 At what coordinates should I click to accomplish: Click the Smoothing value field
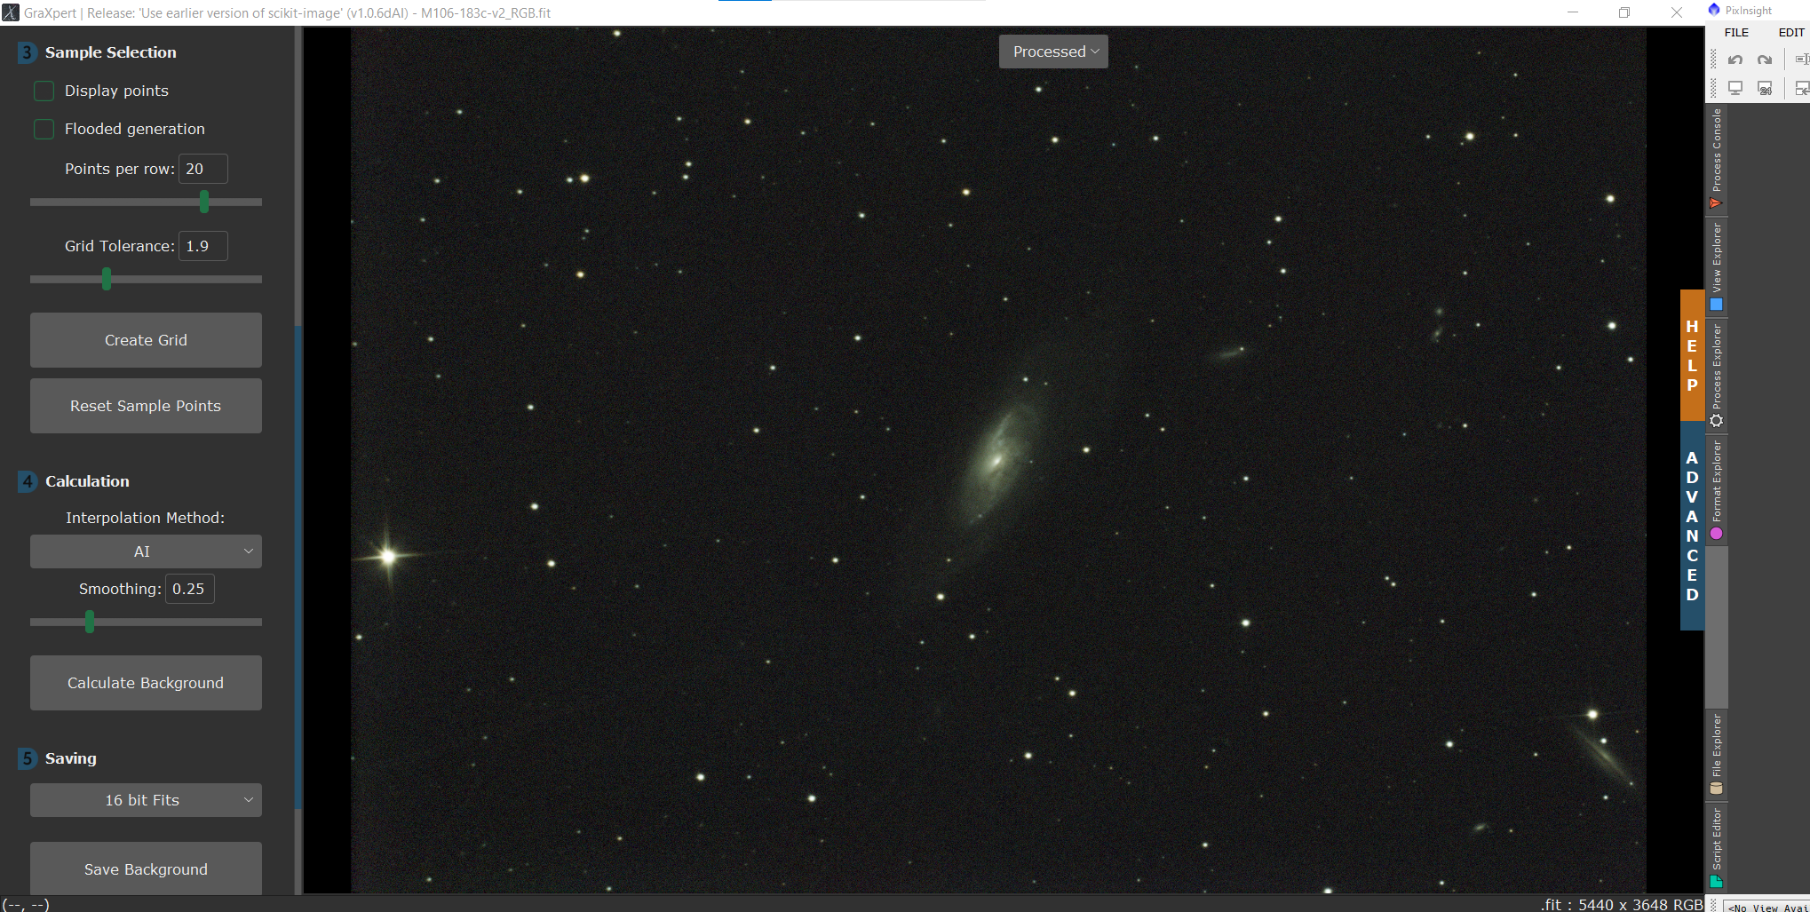pyautogui.click(x=190, y=589)
